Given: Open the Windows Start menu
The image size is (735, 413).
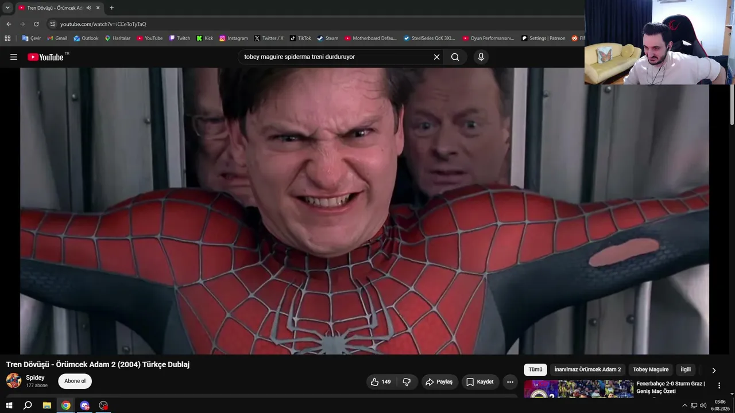Looking at the screenshot, I should click(9, 406).
